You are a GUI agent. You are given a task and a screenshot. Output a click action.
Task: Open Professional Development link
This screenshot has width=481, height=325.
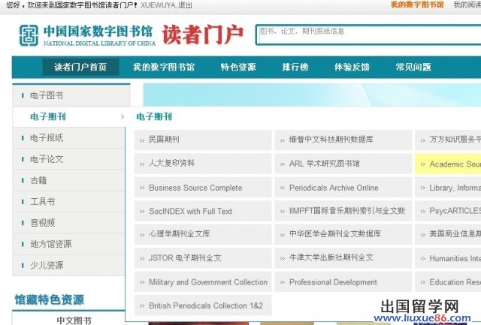[x=343, y=281]
